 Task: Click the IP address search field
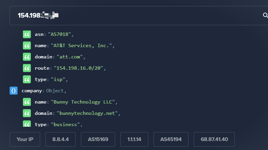(133, 15)
